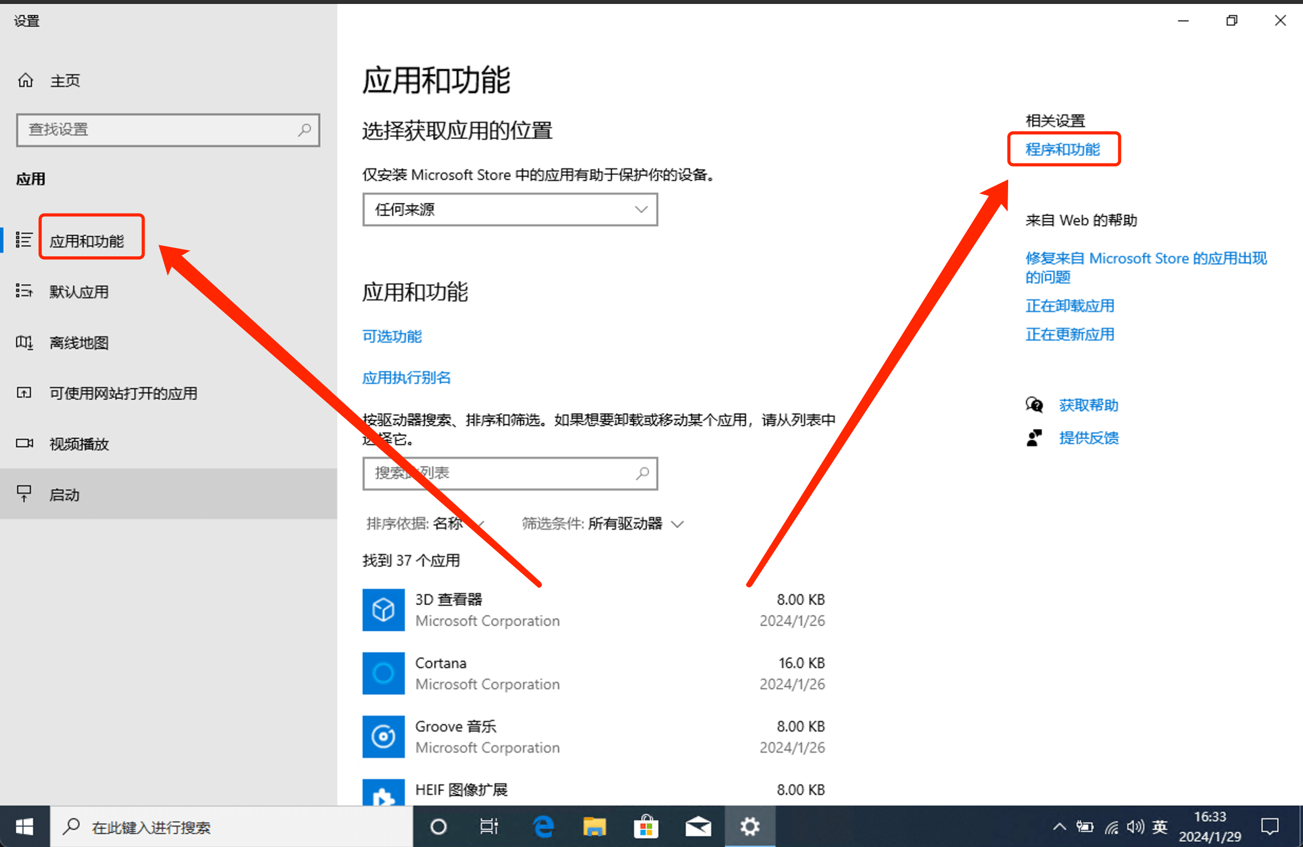Image resolution: width=1303 pixels, height=847 pixels.
Task: Open Task View on the taskbar
Action: pyautogui.click(x=489, y=827)
